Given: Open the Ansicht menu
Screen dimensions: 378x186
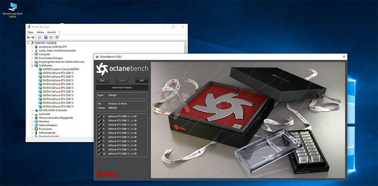Looking at the screenshot, I should click(x=51, y=32).
